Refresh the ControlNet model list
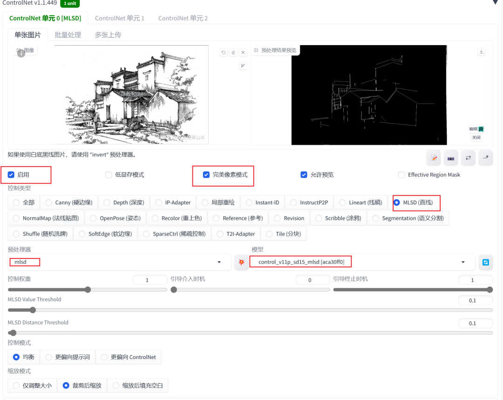Viewport: 503px width, 400px height. pyautogui.click(x=486, y=262)
